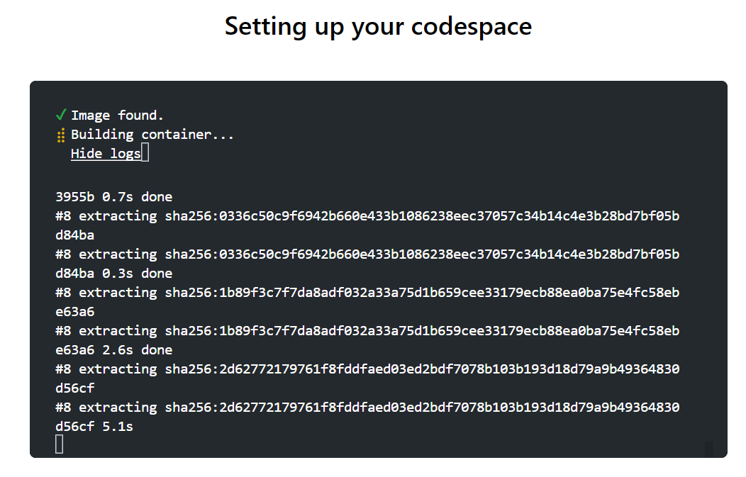Click the first sha256:0336c50c extracting log line
746x477 pixels.
(367, 216)
